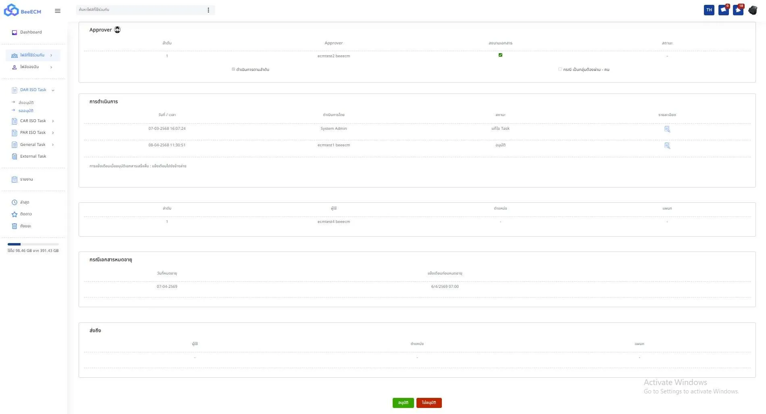Open the messages icon in header
The height and width of the screenshot is (414, 766).
pos(723,10)
